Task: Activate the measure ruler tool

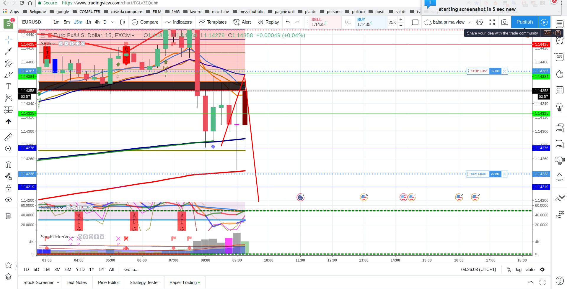Action: click(9, 137)
